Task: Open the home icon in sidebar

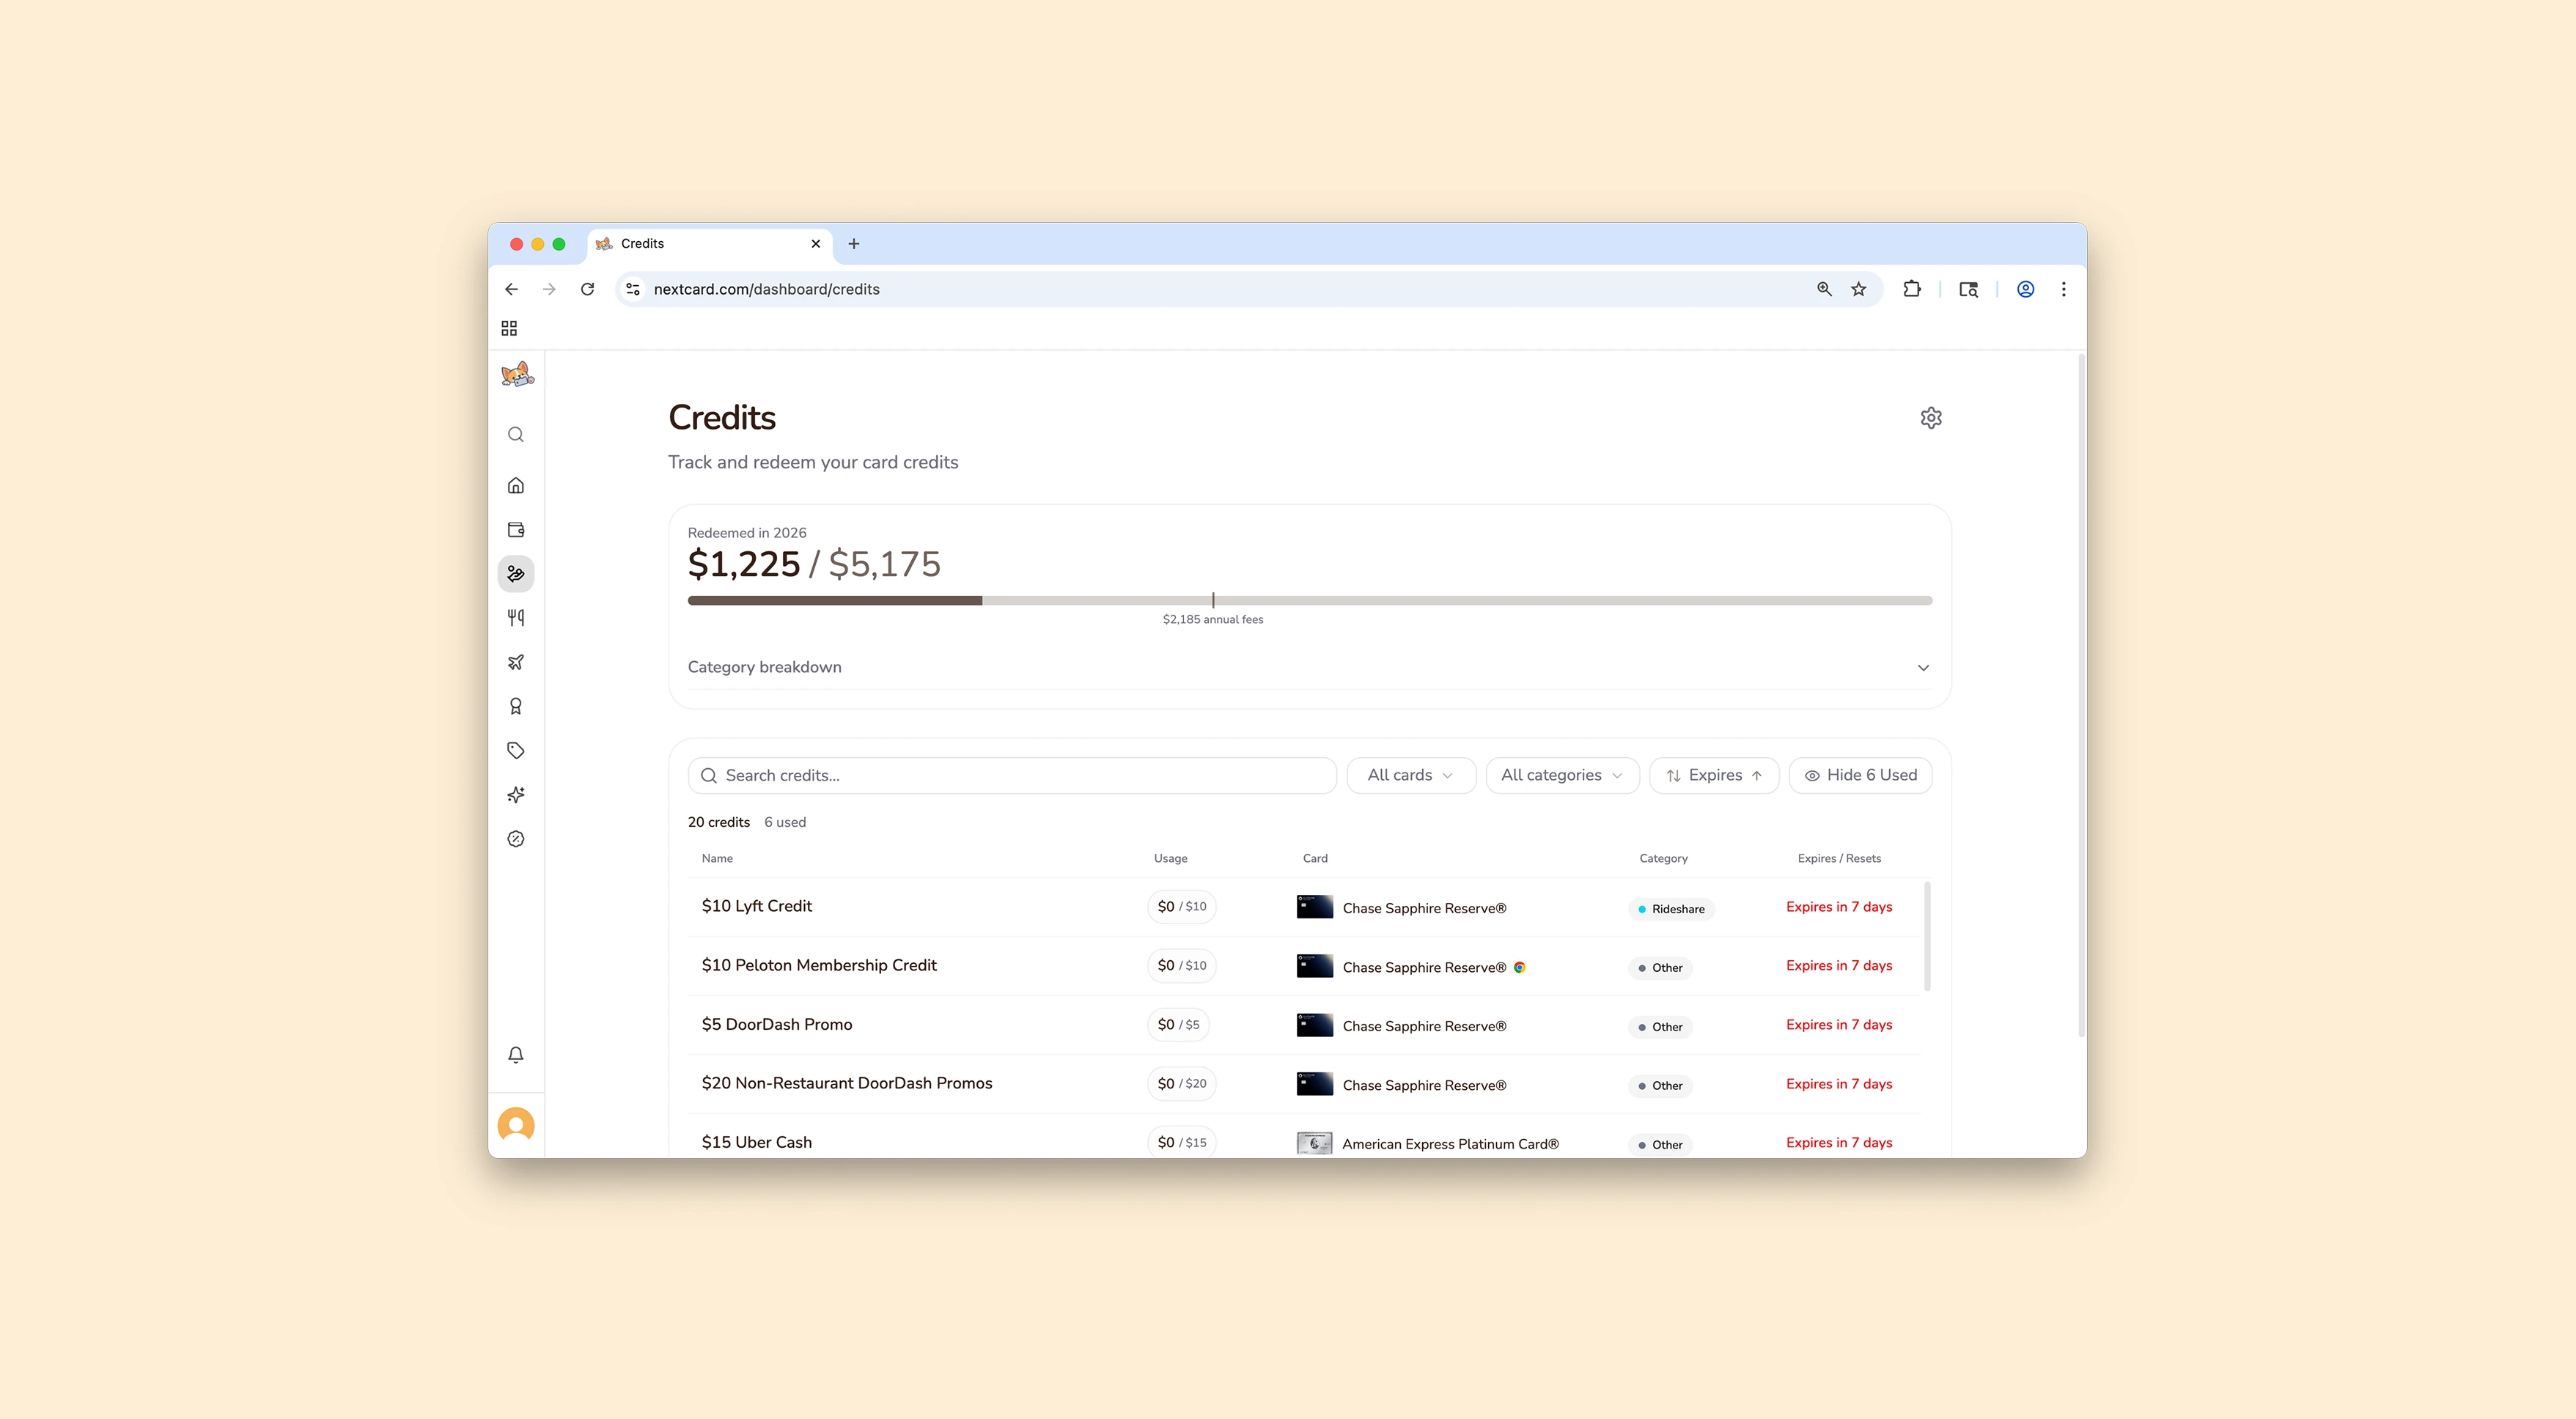Action: (516, 485)
